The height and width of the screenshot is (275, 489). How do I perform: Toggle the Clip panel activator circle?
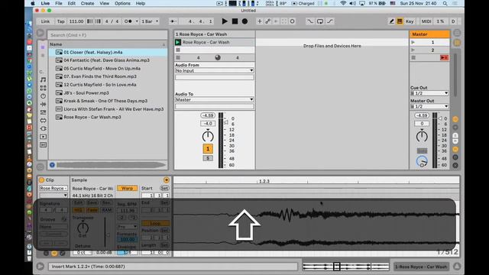coord(41,180)
